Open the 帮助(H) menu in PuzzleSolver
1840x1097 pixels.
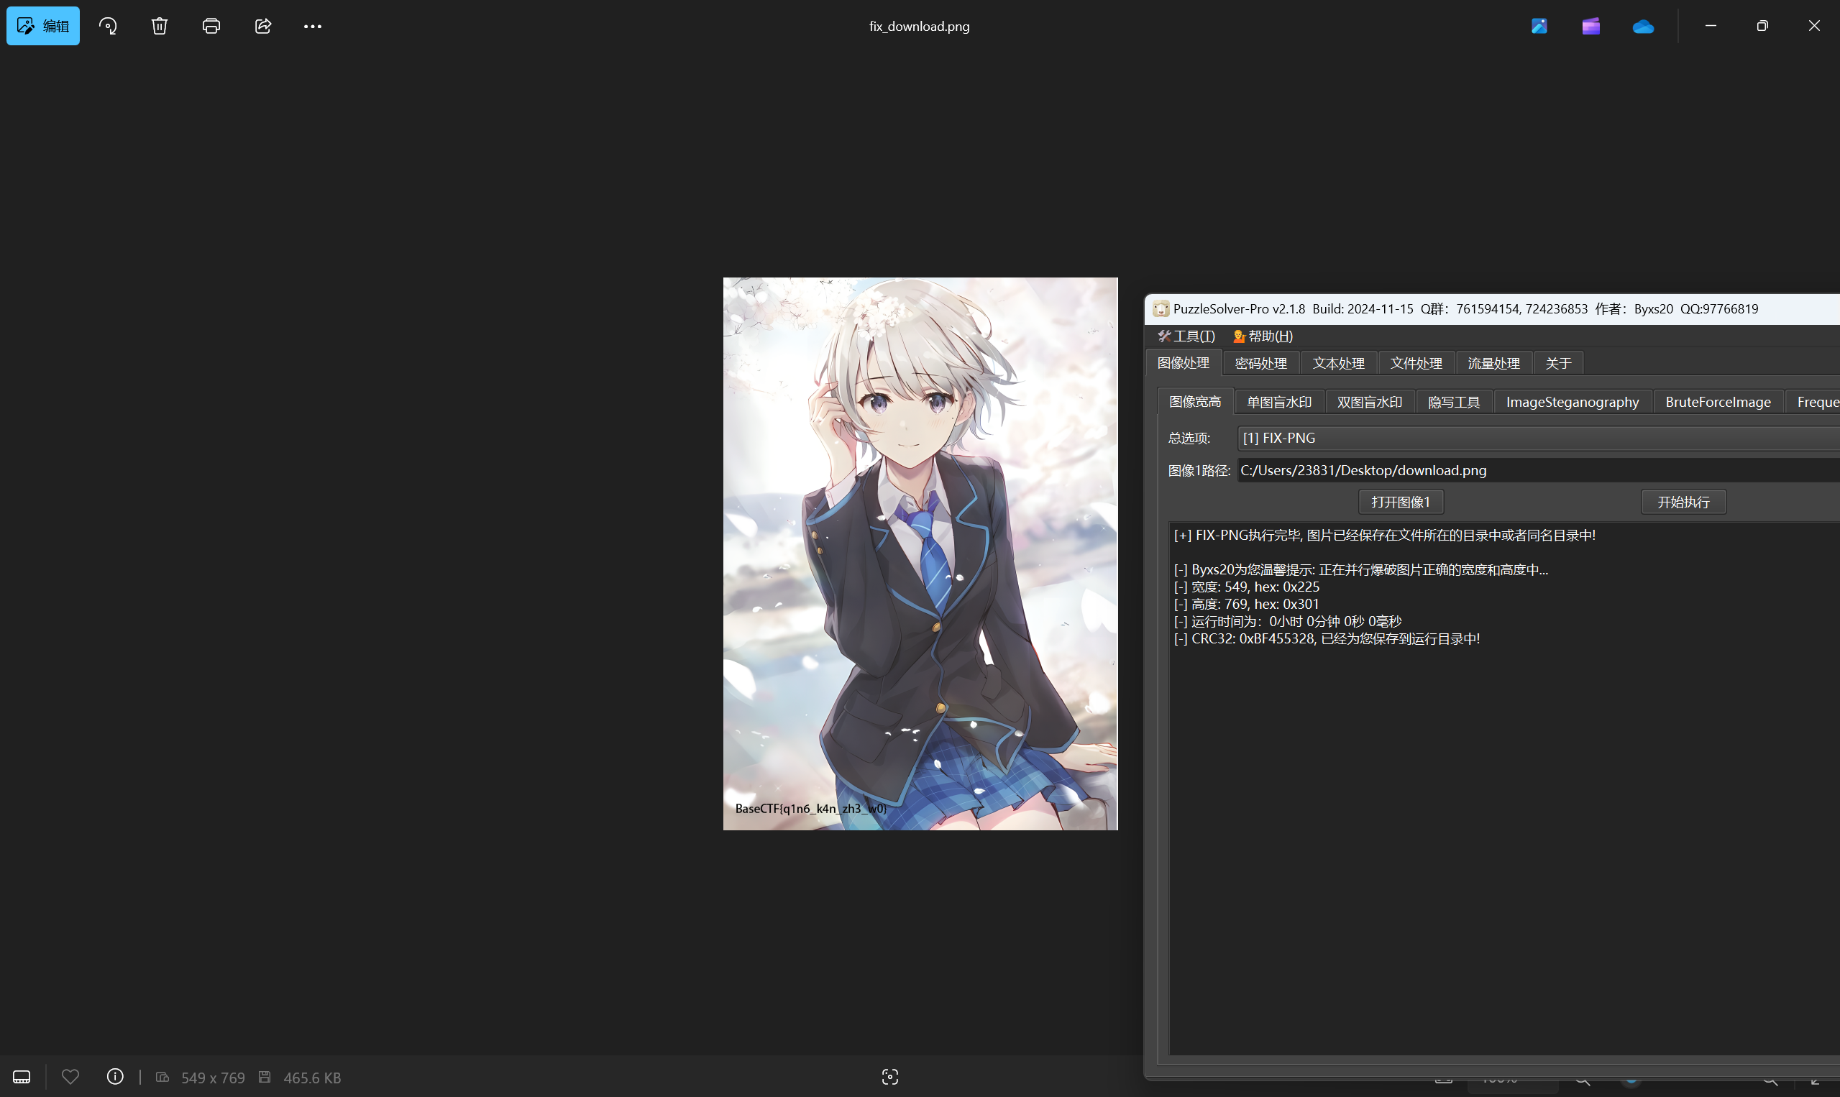(1263, 336)
